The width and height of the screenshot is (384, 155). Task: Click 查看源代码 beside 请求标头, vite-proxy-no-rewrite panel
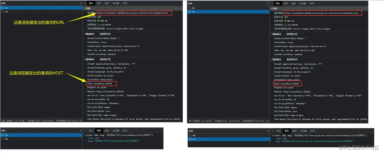[292, 59]
